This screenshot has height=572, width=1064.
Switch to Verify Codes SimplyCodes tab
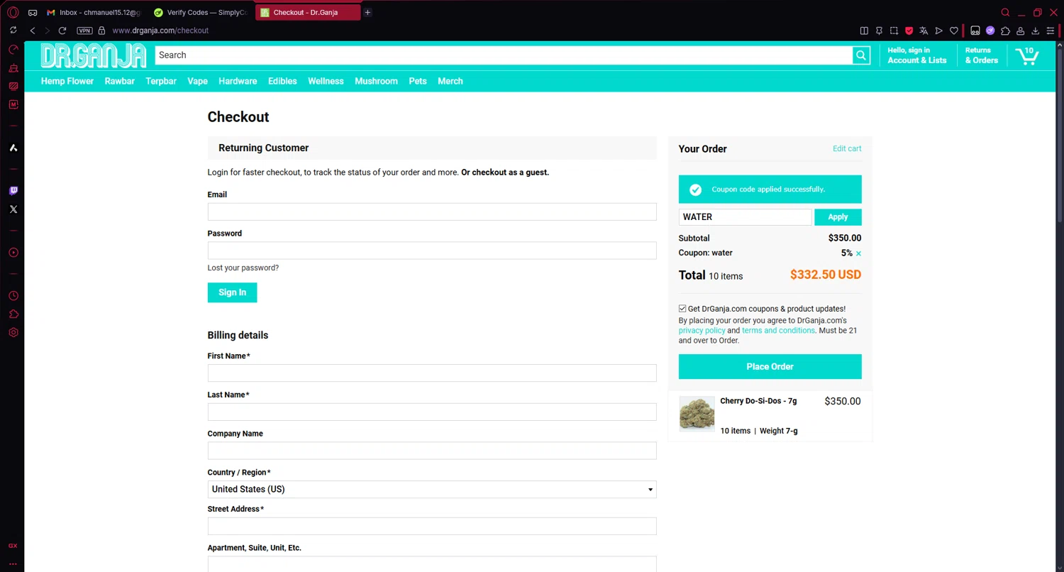200,13
